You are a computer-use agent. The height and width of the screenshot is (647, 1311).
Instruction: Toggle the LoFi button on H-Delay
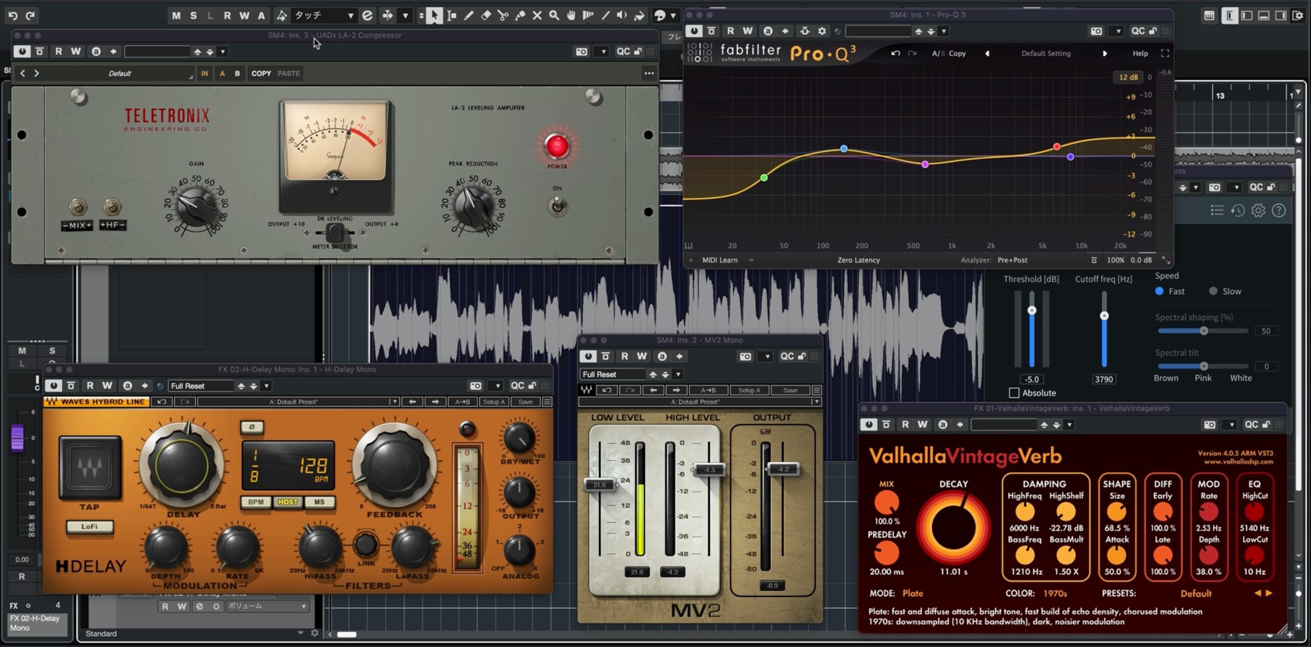coord(89,526)
